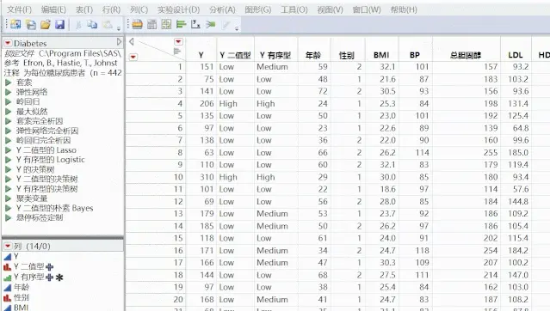Select the Y 二值型的朴素 Bayes script label

pyautogui.click(x=54, y=208)
